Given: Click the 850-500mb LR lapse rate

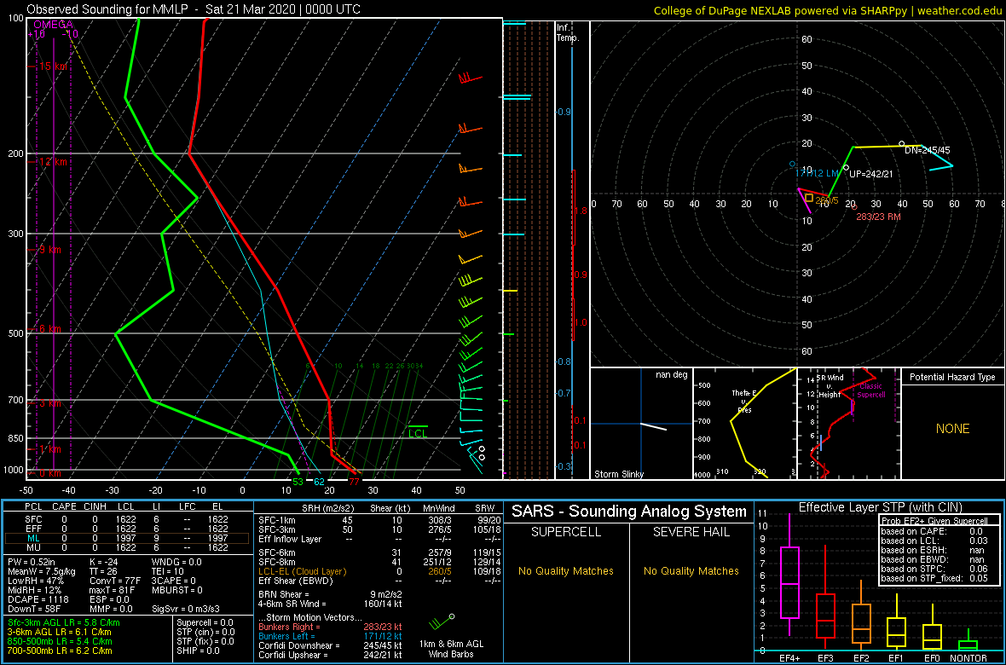Looking at the screenshot, I should point(59,642).
